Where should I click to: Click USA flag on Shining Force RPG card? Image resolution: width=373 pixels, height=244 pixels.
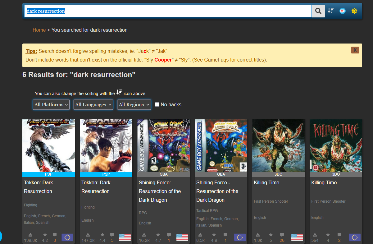182,237
